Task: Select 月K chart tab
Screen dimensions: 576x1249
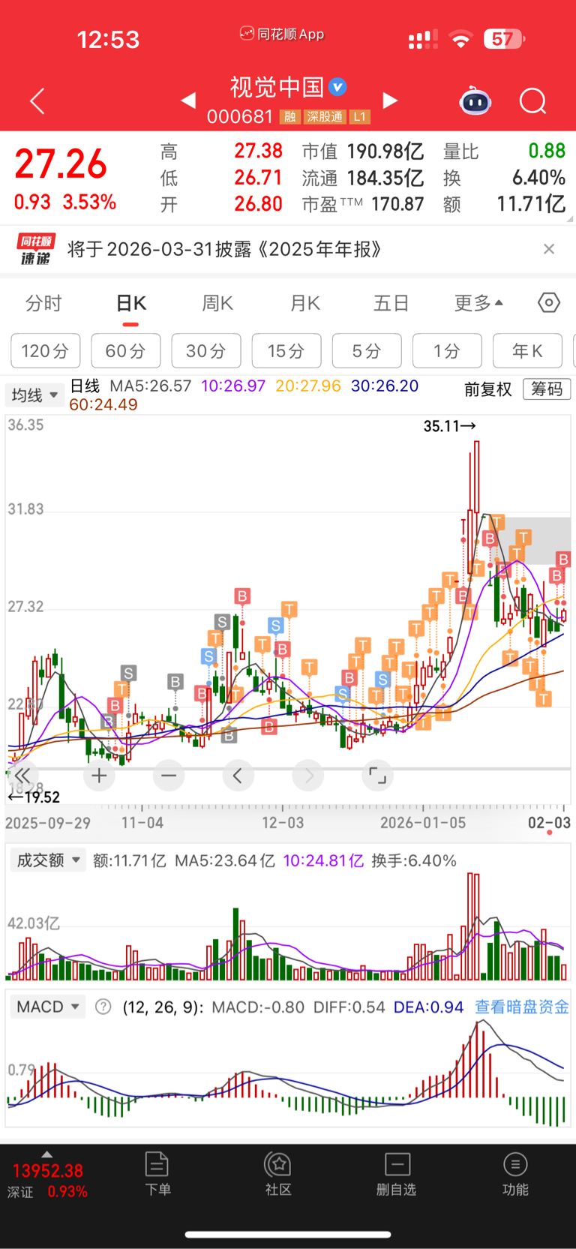Action: pyautogui.click(x=305, y=303)
